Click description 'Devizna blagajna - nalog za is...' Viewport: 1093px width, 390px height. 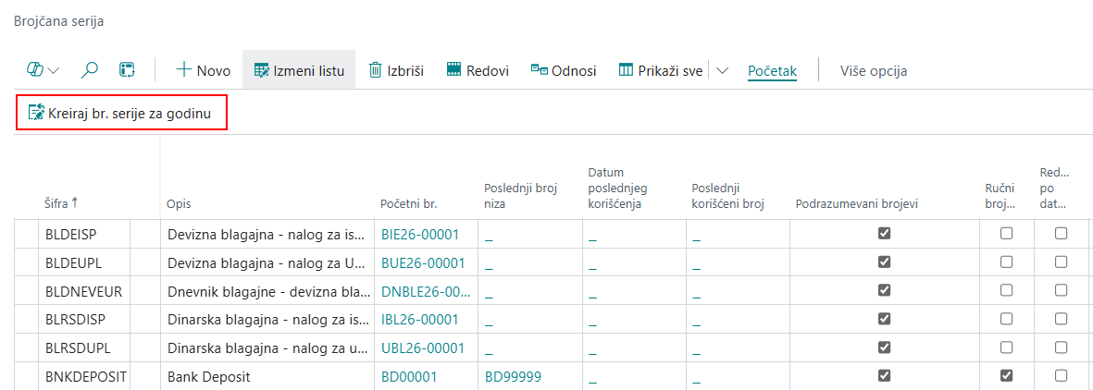click(267, 234)
